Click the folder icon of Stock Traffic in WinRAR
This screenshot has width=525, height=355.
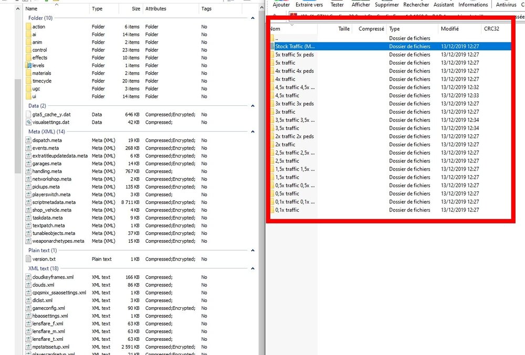(272, 47)
